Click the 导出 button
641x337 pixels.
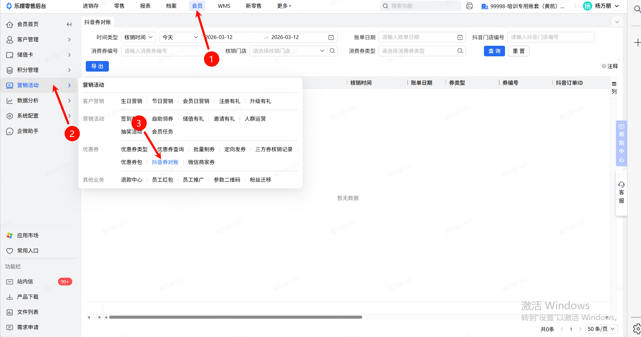pos(97,66)
